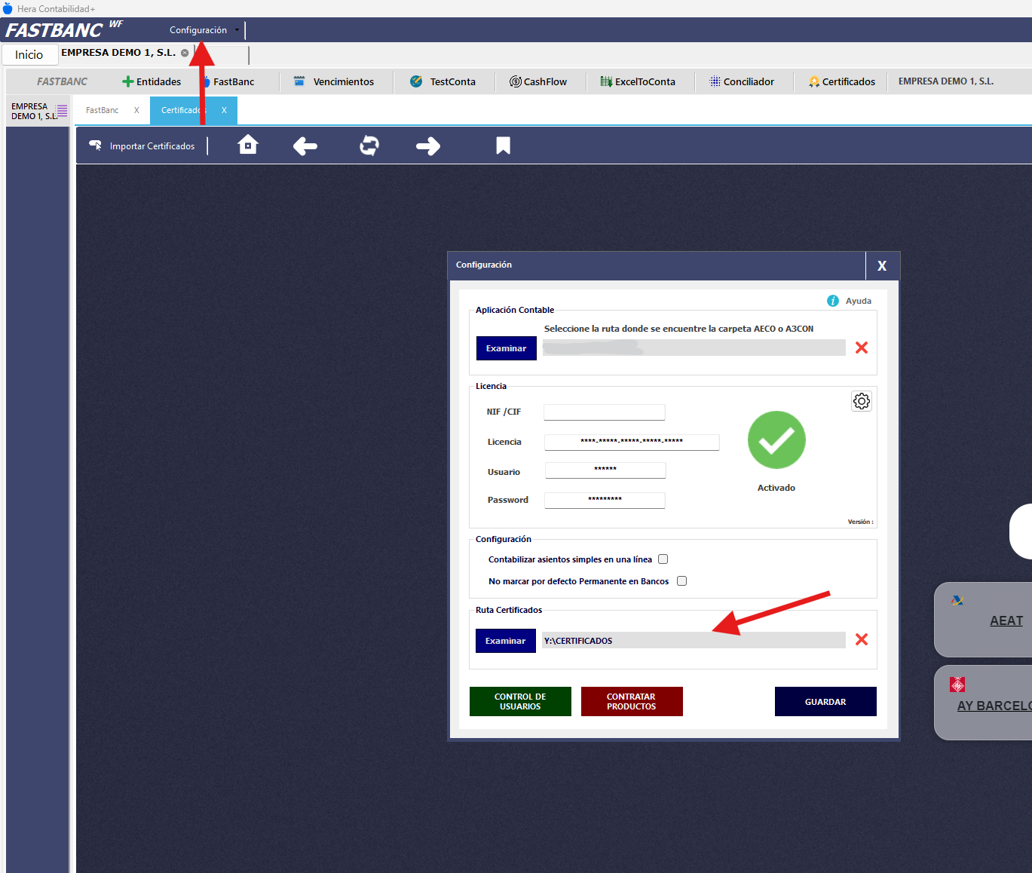Click the Password input field
1032x873 pixels.
(605, 501)
